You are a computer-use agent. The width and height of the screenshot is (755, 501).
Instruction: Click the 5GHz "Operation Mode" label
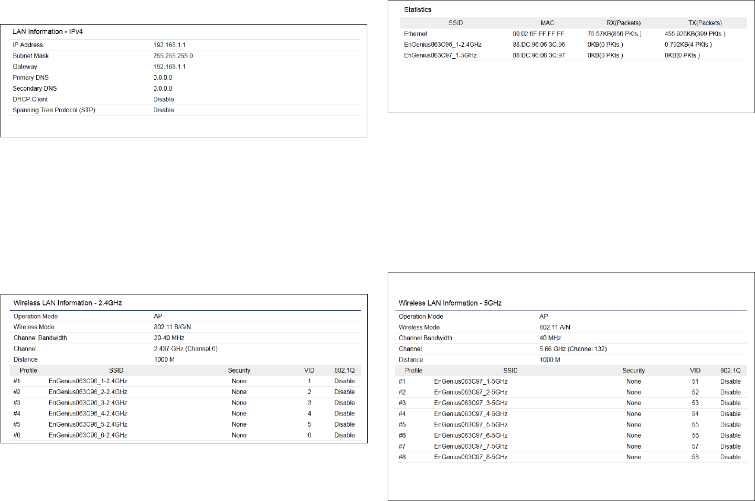421,317
